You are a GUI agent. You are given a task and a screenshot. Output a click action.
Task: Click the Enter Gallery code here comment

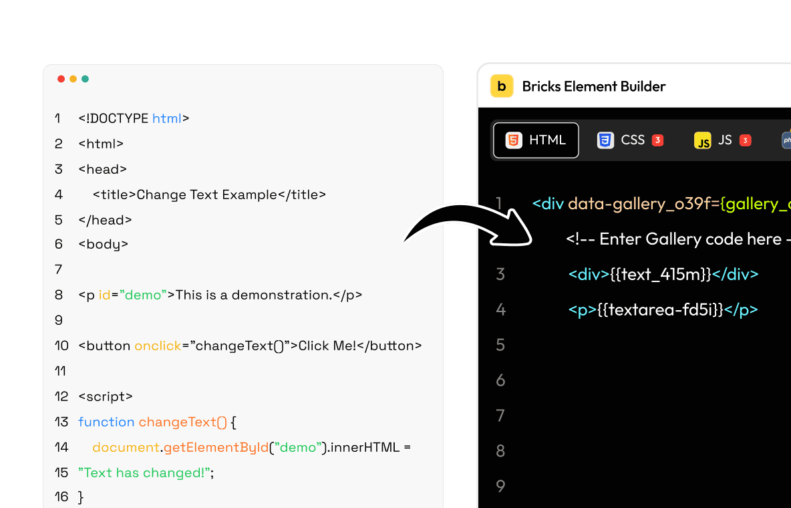675,239
